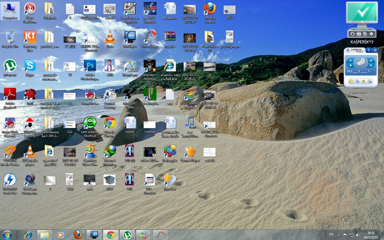Show hidden tray icons arrow
The image size is (384, 240).
point(339,235)
